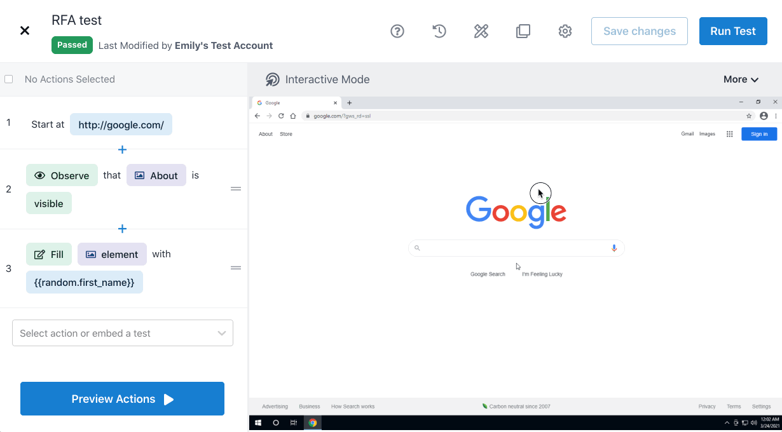Click the About link on Google

266,134
